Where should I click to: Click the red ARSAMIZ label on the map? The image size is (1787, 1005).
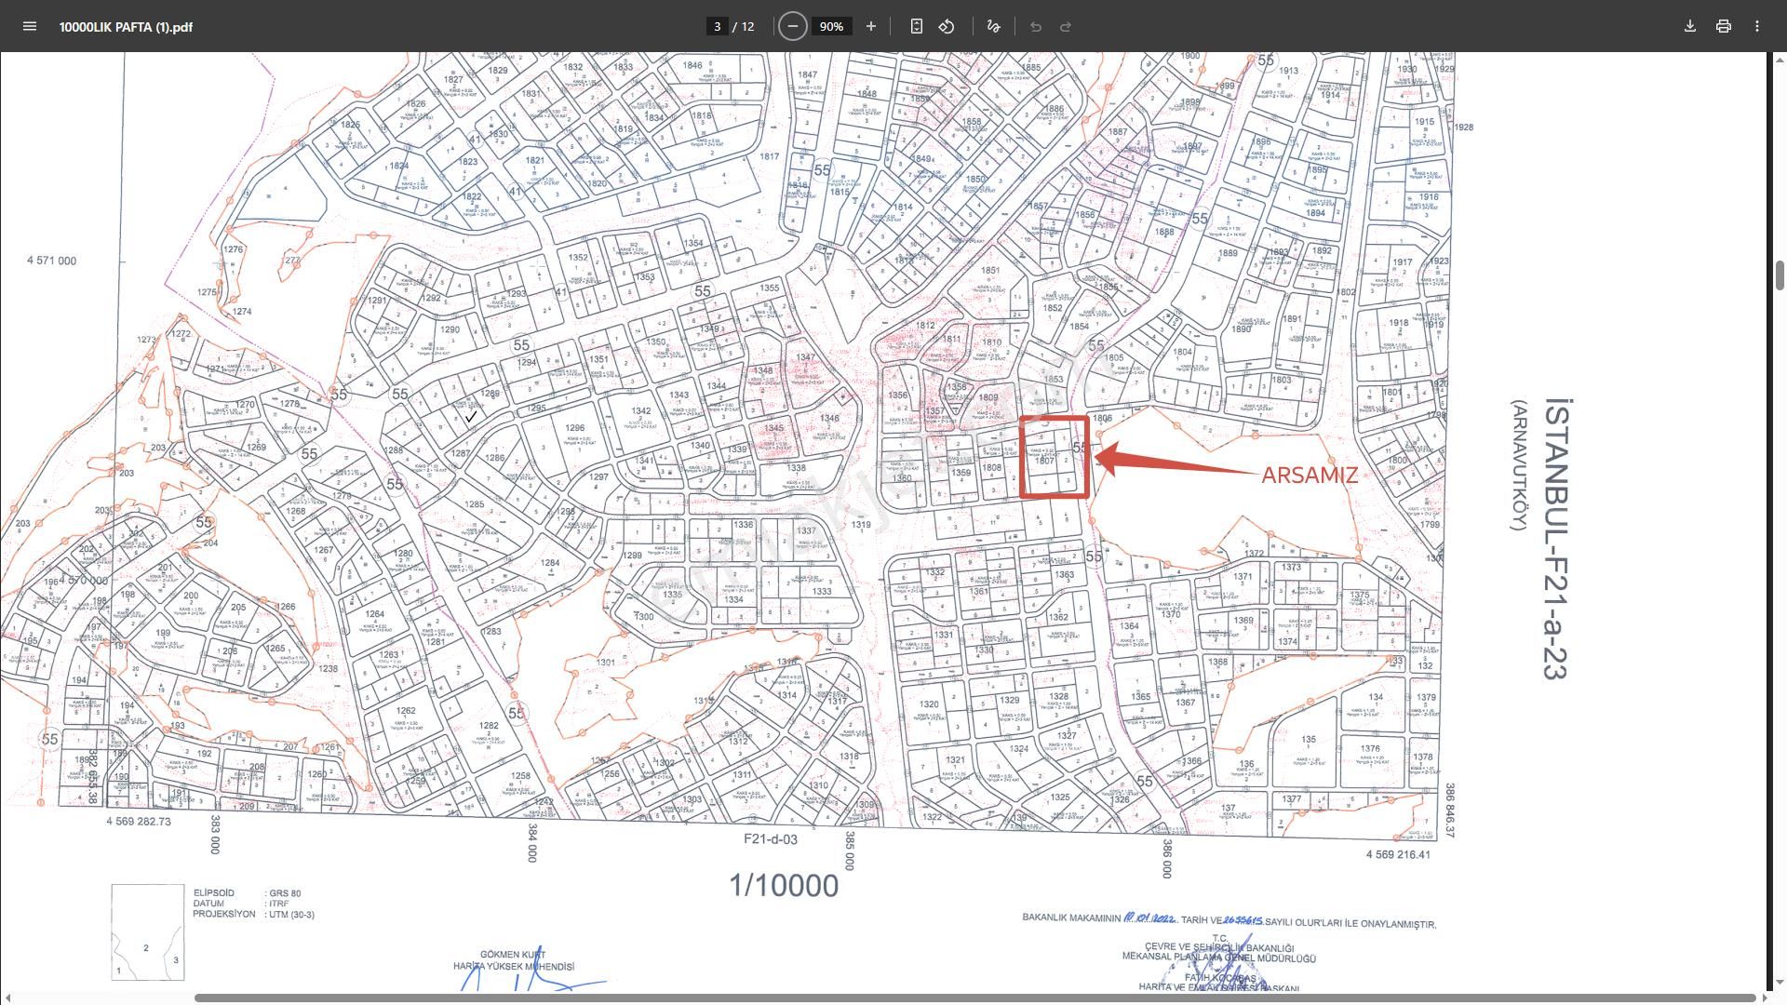pyautogui.click(x=1309, y=475)
